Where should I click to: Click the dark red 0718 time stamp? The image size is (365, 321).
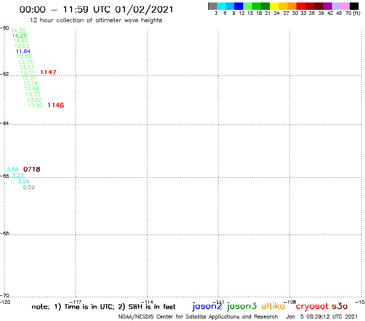pos(32,169)
